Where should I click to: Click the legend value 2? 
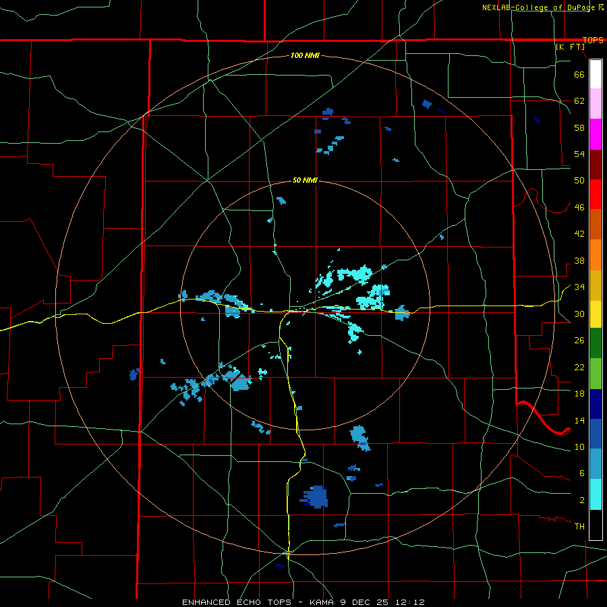click(x=582, y=500)
